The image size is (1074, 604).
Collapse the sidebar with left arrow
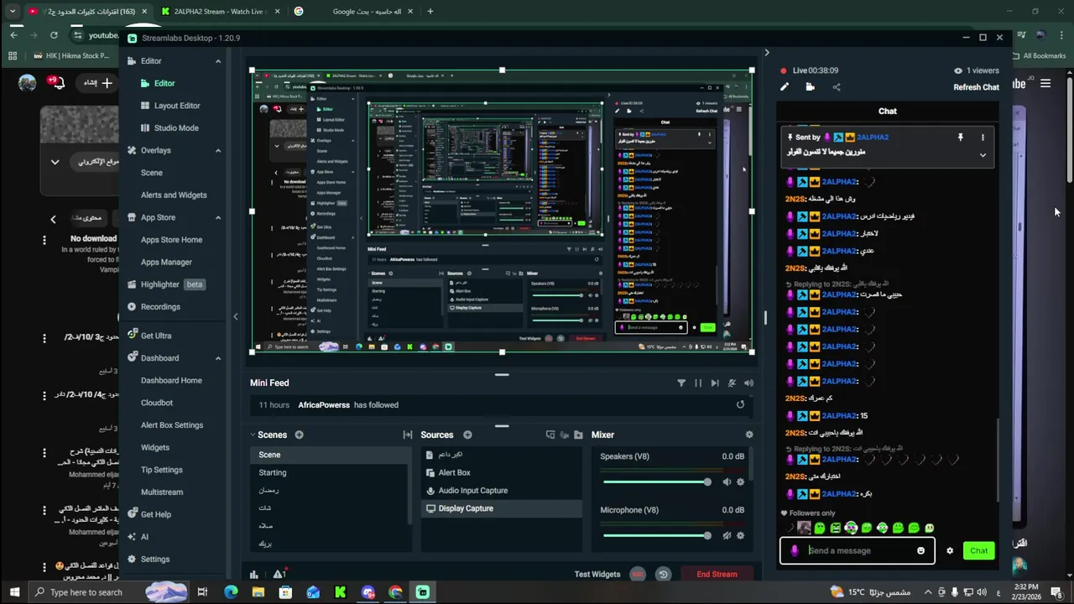(x=235, y=316)
